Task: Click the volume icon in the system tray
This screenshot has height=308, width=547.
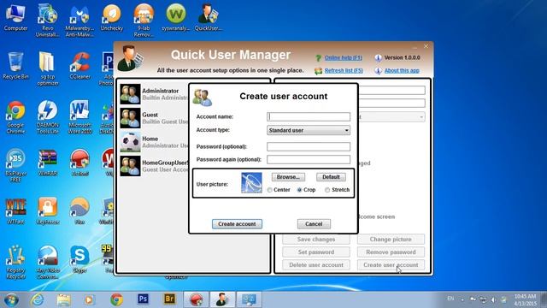Action: 493,299
